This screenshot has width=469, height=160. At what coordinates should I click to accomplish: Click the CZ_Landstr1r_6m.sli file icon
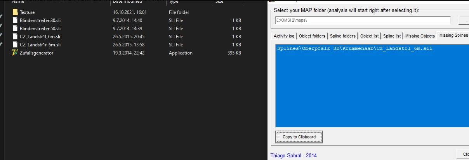pyautogui.click(x=15, y=45)
